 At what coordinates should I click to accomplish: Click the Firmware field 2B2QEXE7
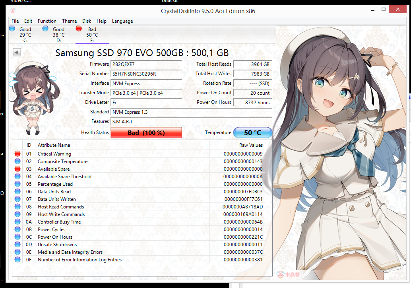pyautogui.click(x=146, y=64)
